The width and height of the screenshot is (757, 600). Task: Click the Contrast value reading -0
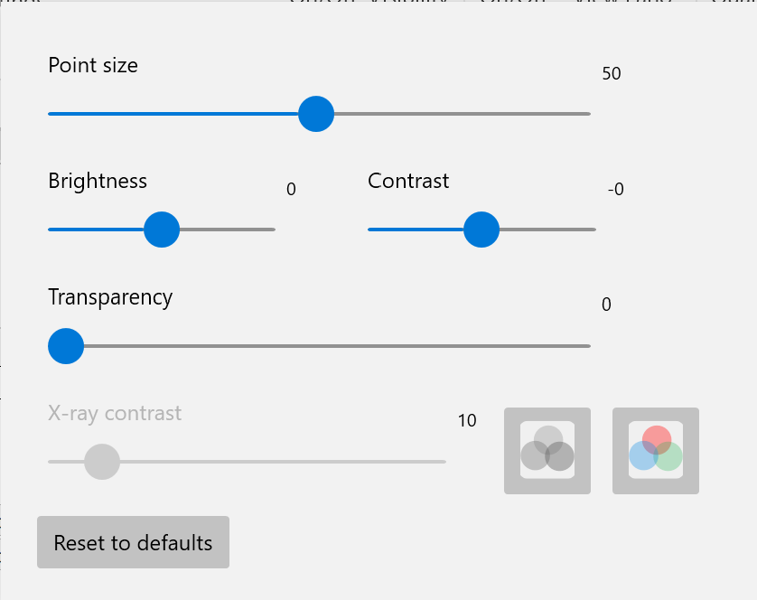coord(616,190)
